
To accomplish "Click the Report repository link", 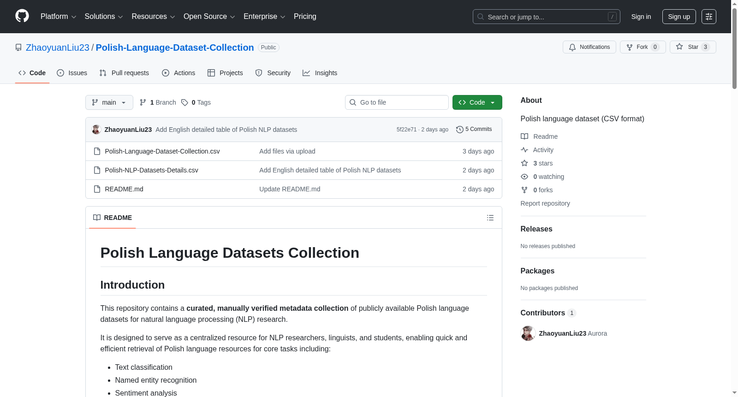I will coord(545,203).
